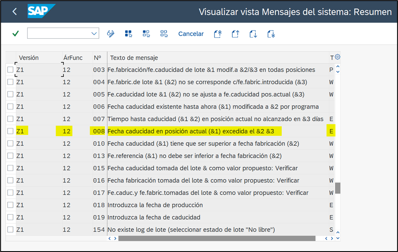
Task: Select row checkbox for message 017
Action: click(10, 193)
